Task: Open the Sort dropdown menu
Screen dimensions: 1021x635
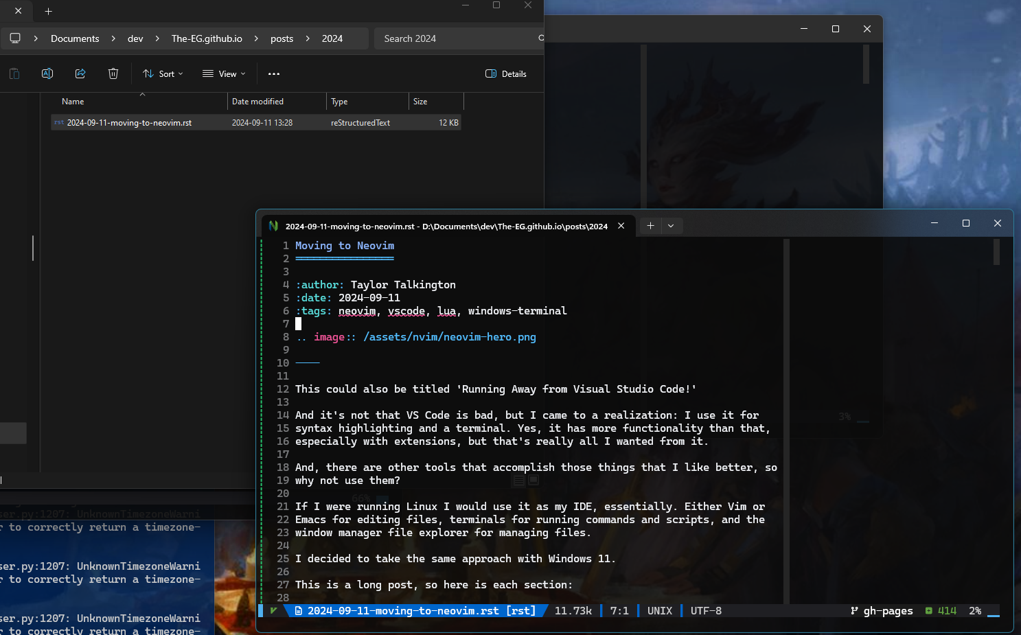Action: tap(163, 73)
